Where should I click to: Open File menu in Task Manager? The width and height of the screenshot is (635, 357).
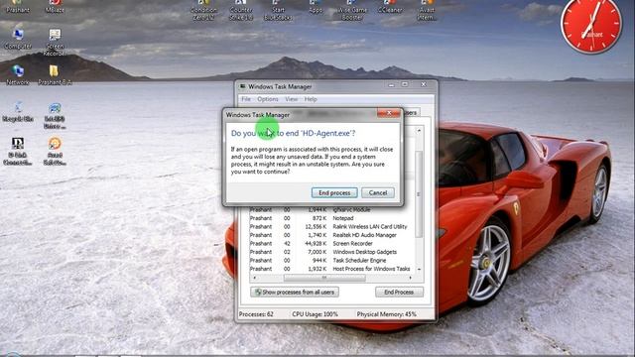(x=246, y=99)
